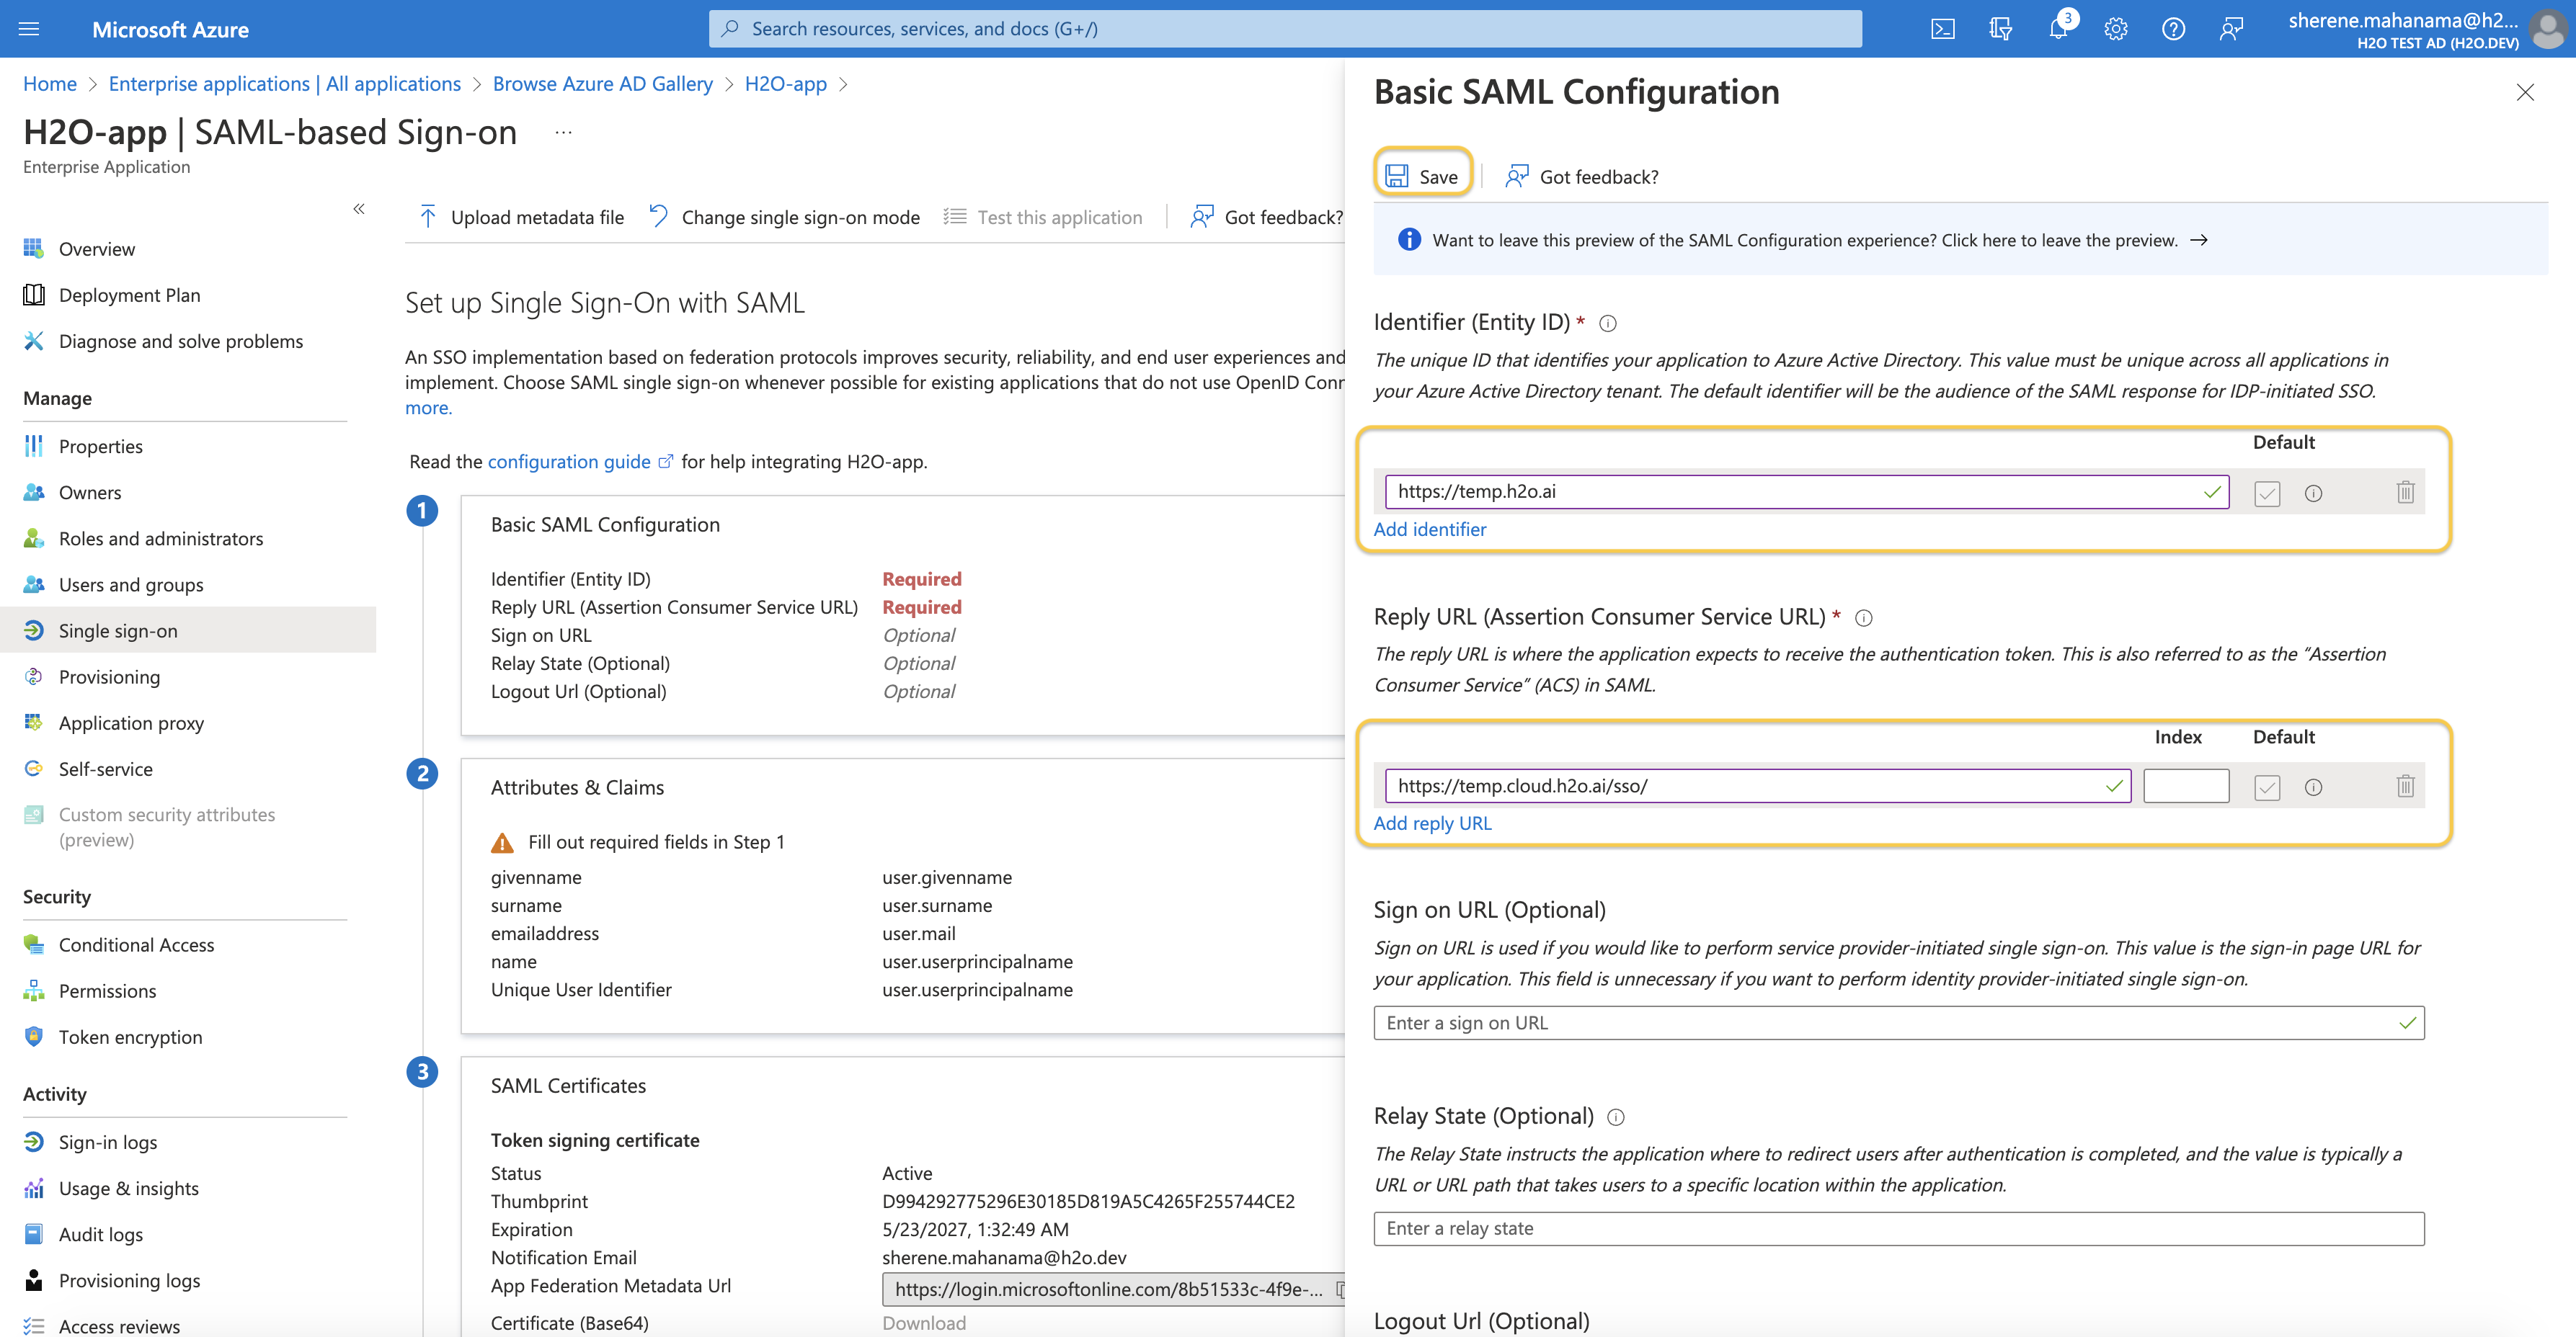
Task: Click Upload metadata file
Action: 521,217
